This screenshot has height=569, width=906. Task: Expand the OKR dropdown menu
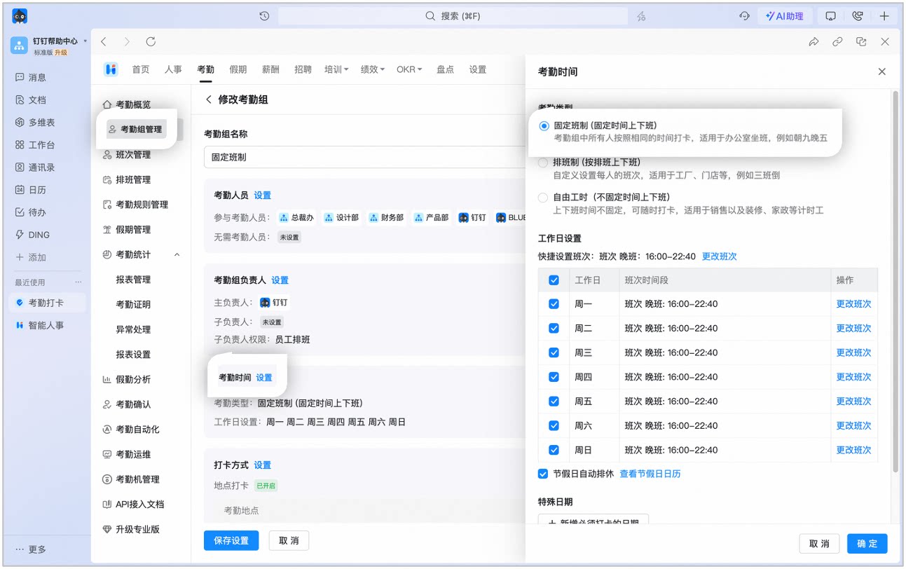409,69
